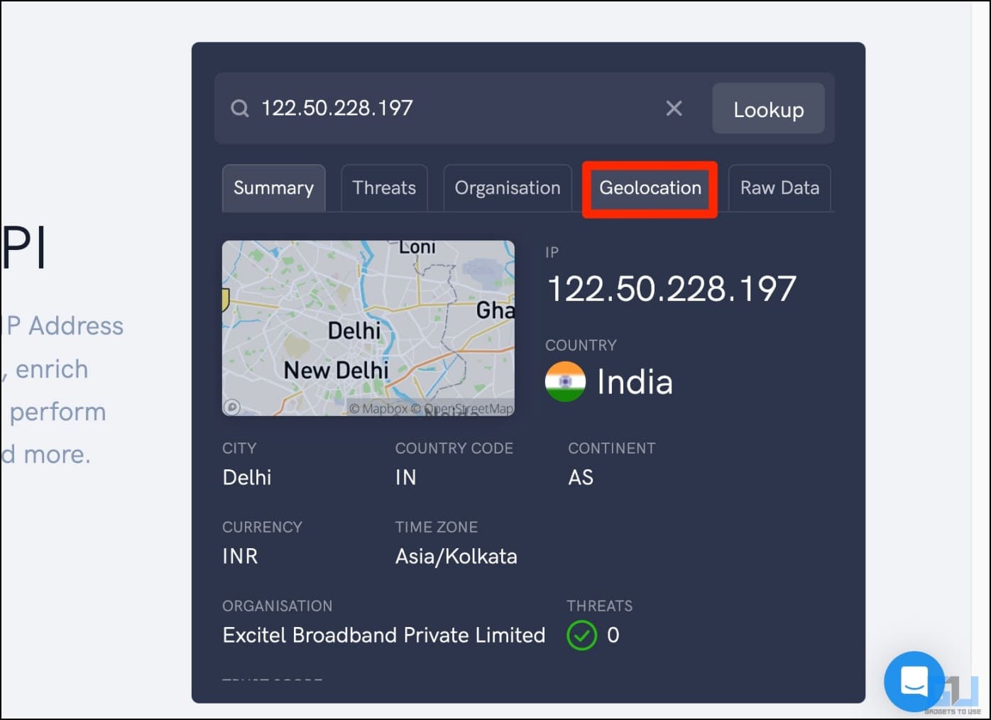Image resolution: width=991 pixels, height=720 pixels.
Task: Click Excitel Broadband Private Limited text
Action: [384, 636]
